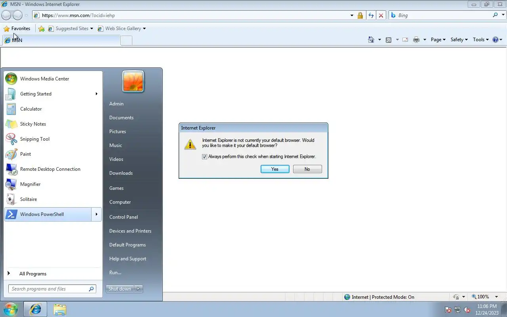The image size is (507, 317).
Task: Start Solitaire game
Action: [53, 199]
